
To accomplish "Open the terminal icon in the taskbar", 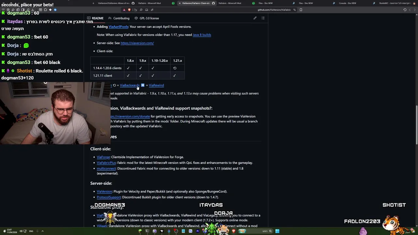I will 147,231.
